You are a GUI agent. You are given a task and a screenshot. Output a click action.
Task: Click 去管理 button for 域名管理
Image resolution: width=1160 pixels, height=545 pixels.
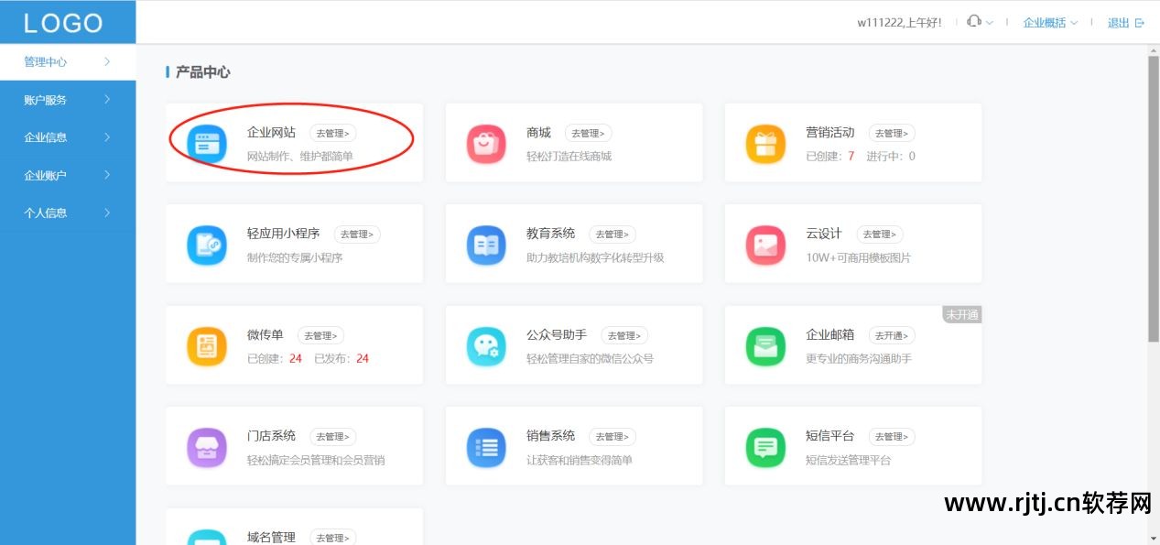click(332, 538)
